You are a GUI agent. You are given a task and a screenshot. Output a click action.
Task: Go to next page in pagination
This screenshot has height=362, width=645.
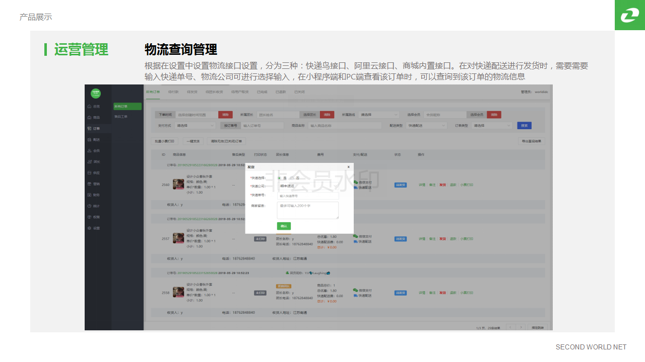522,327
